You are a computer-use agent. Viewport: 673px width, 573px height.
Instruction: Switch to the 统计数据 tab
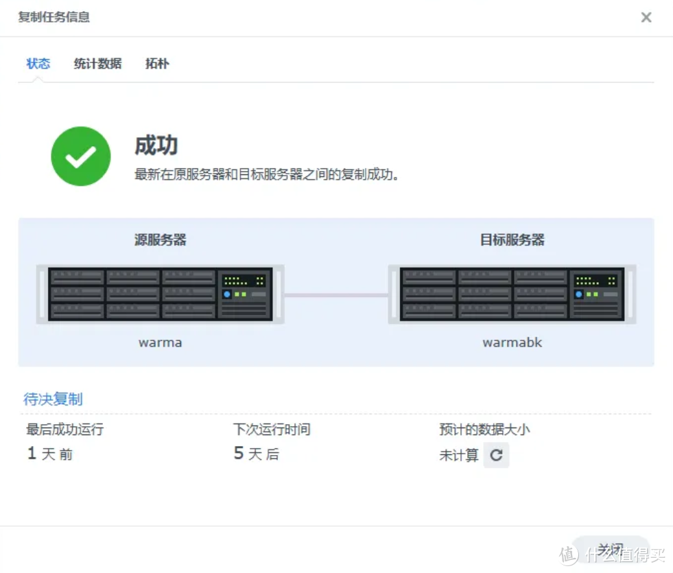coord(97,64)
